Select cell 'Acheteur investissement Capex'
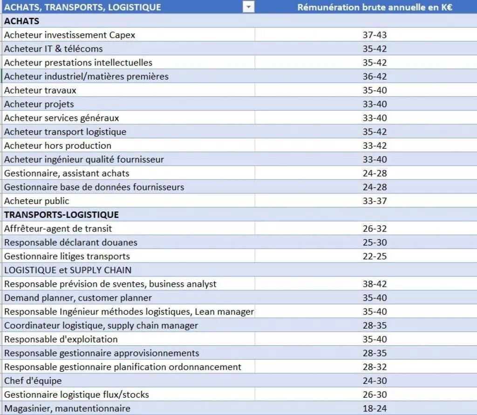477x415 pixels. (x=129, y=35)
